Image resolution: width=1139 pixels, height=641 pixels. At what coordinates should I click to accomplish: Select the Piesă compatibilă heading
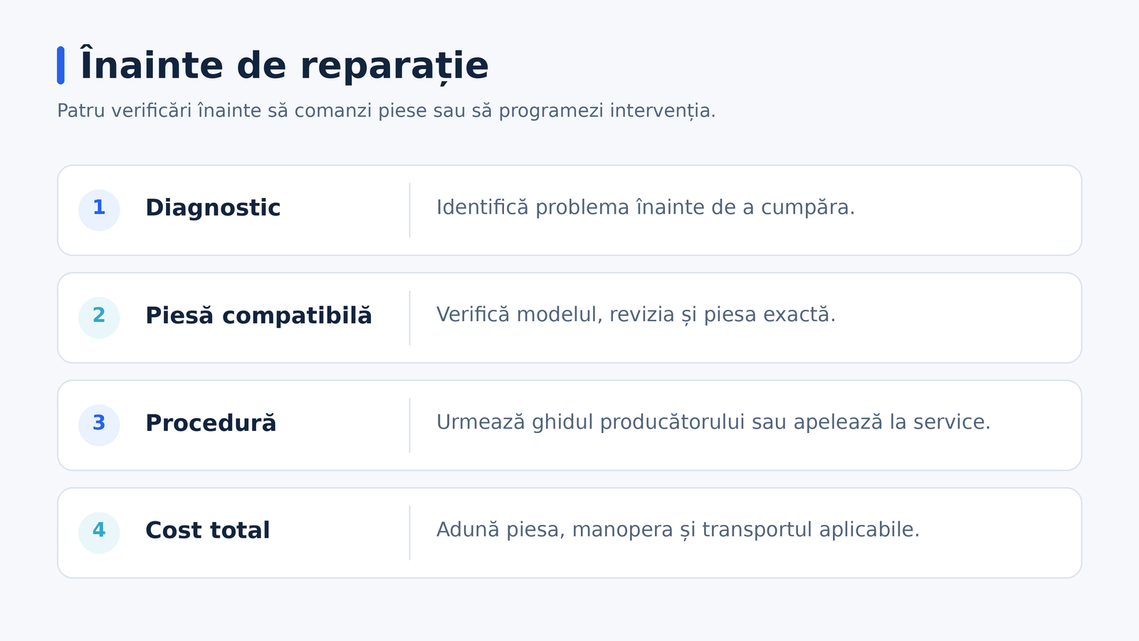258,316
